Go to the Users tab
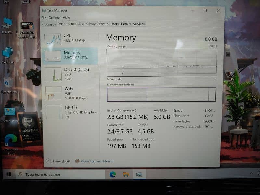The width and height of the screenshot is (260, 195). (x=115, y=24)
